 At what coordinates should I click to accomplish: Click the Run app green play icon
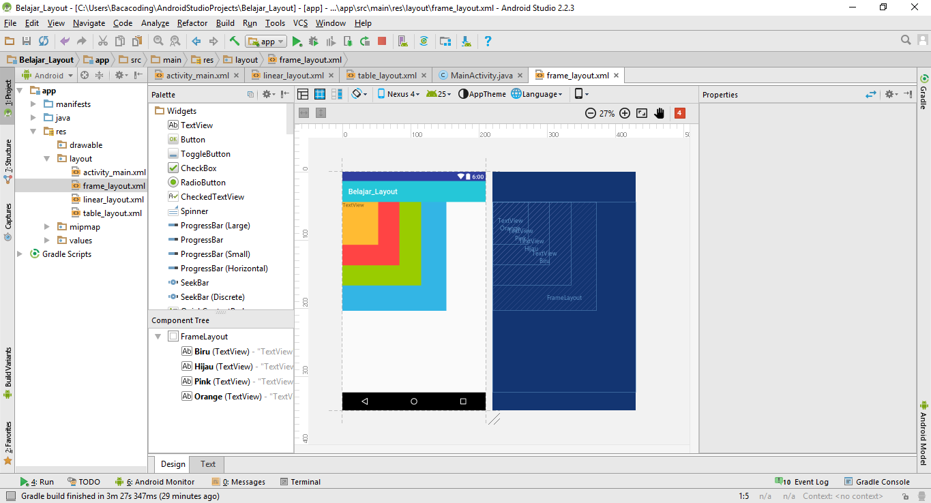297,42
